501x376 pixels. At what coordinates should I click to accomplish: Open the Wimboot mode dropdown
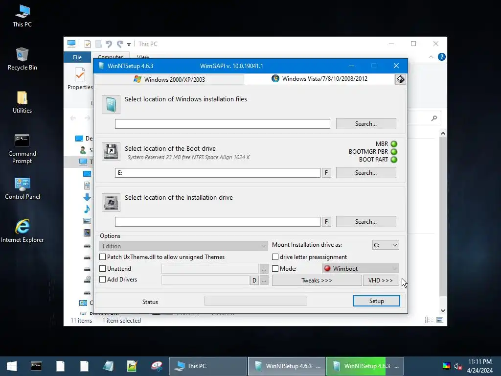(x=361, y=269)
